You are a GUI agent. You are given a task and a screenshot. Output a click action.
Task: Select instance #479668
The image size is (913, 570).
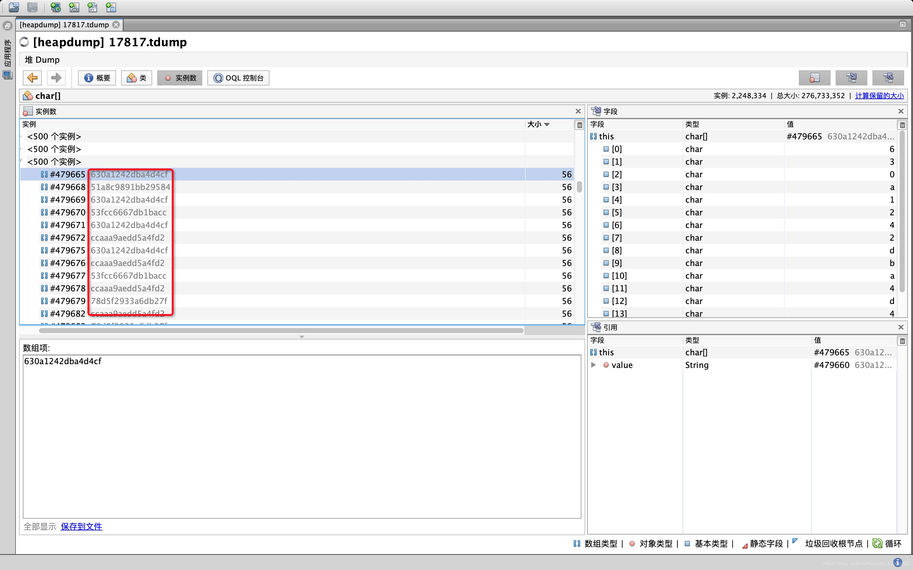[x=297, y=187]
